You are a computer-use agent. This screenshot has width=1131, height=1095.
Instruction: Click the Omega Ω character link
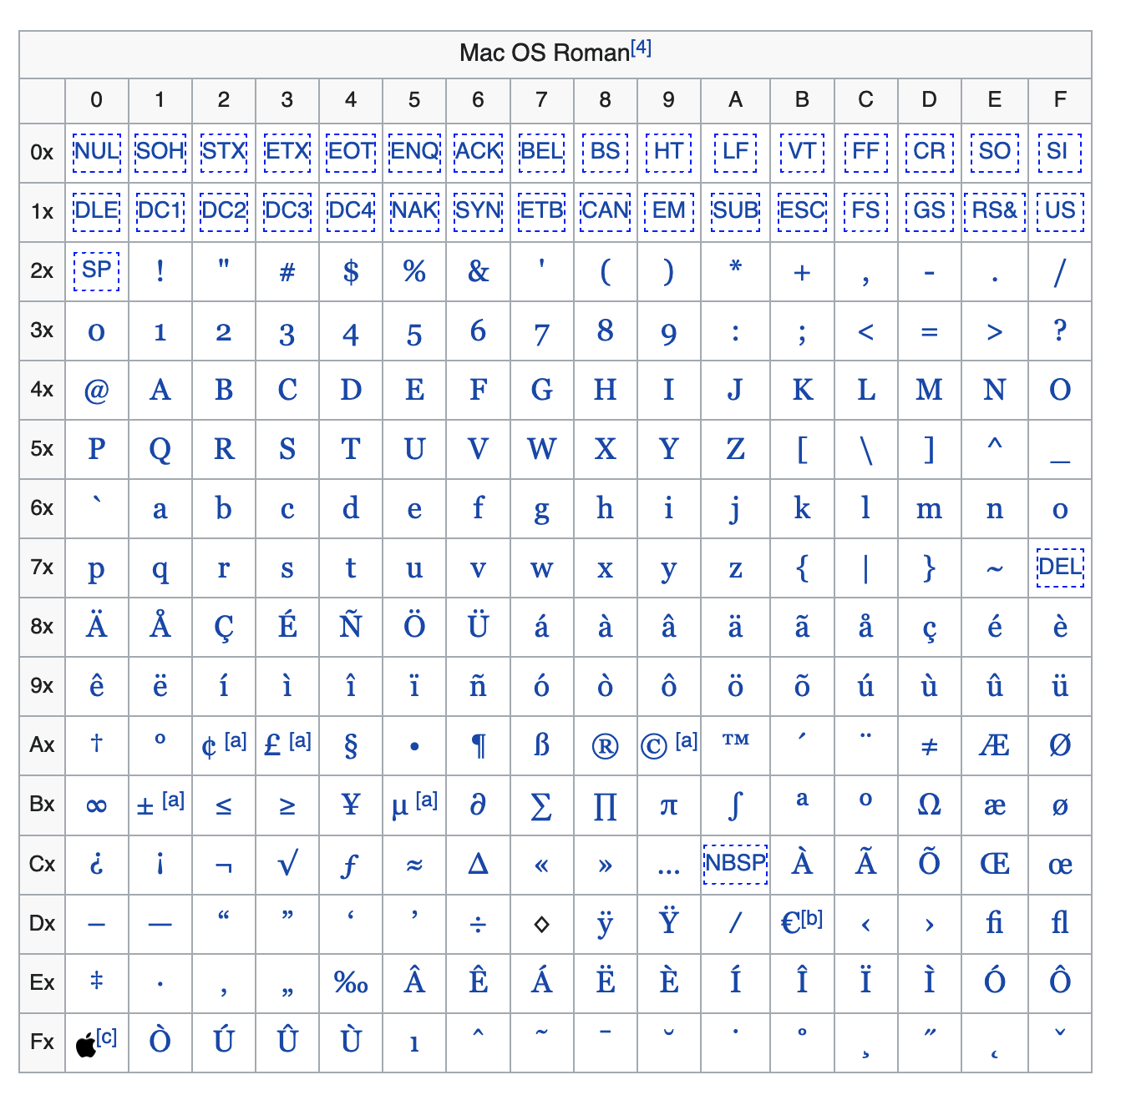pos(929,805)
